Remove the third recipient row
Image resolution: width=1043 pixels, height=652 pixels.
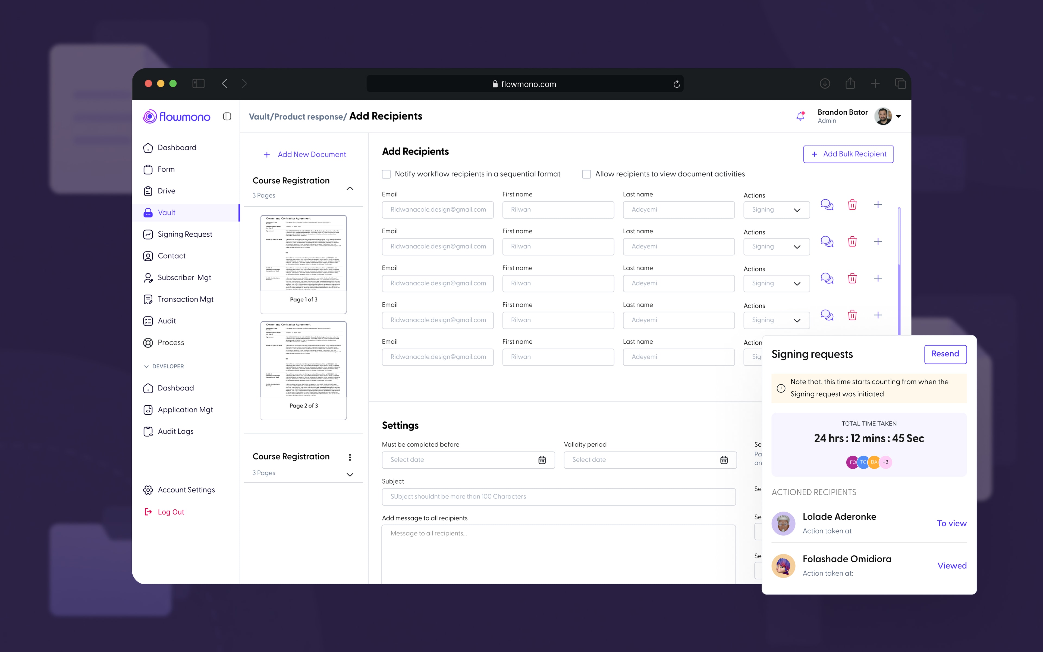pyautogui.click(x=852, y=278)
